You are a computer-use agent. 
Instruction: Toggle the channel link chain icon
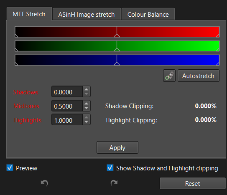[169, 76]
